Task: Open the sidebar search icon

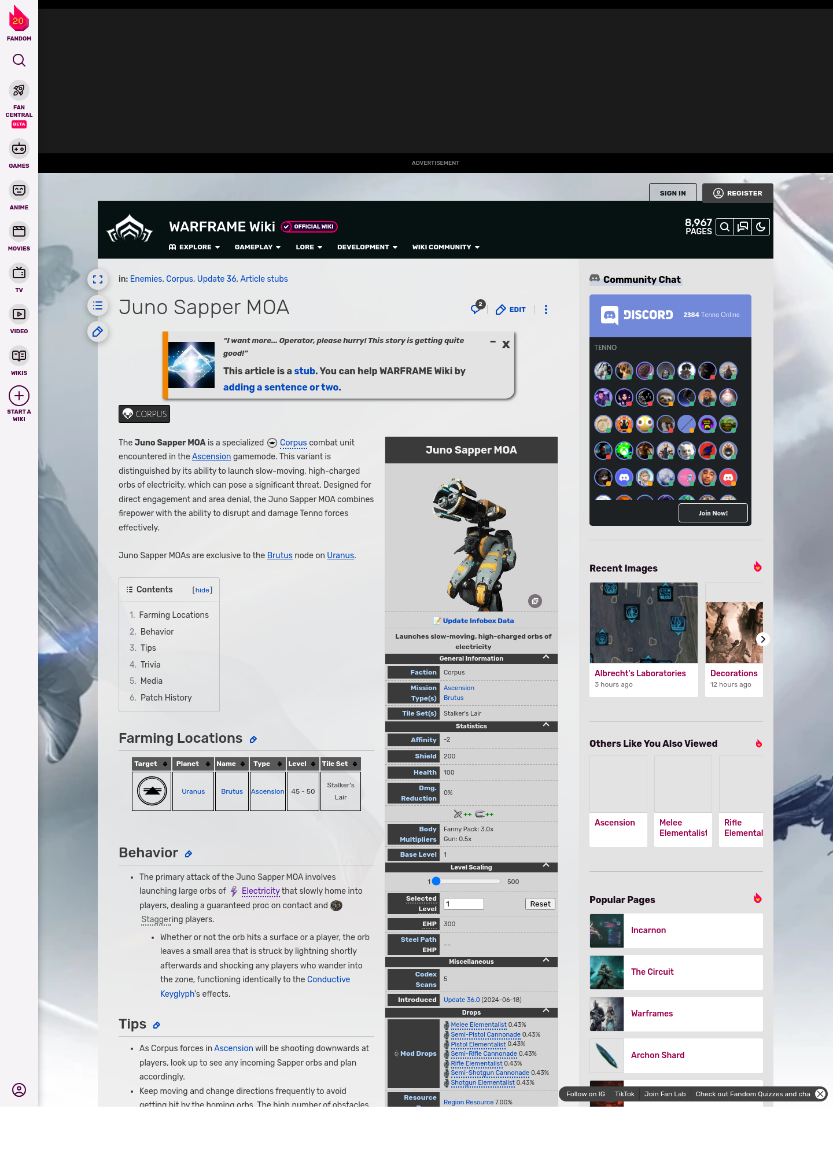Action: (19, 60)
